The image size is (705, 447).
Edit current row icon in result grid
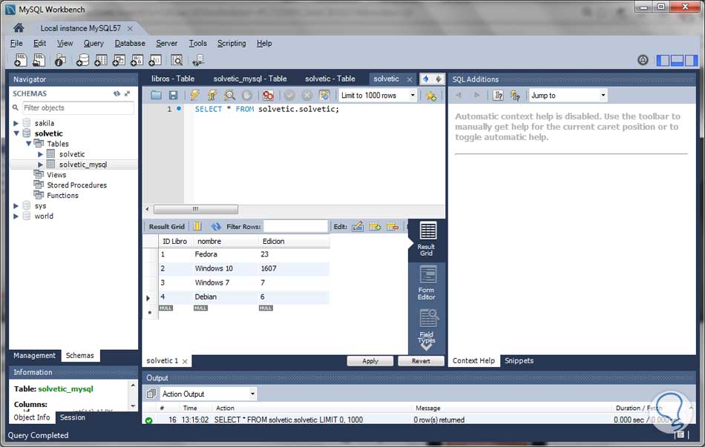click(358, 226)
